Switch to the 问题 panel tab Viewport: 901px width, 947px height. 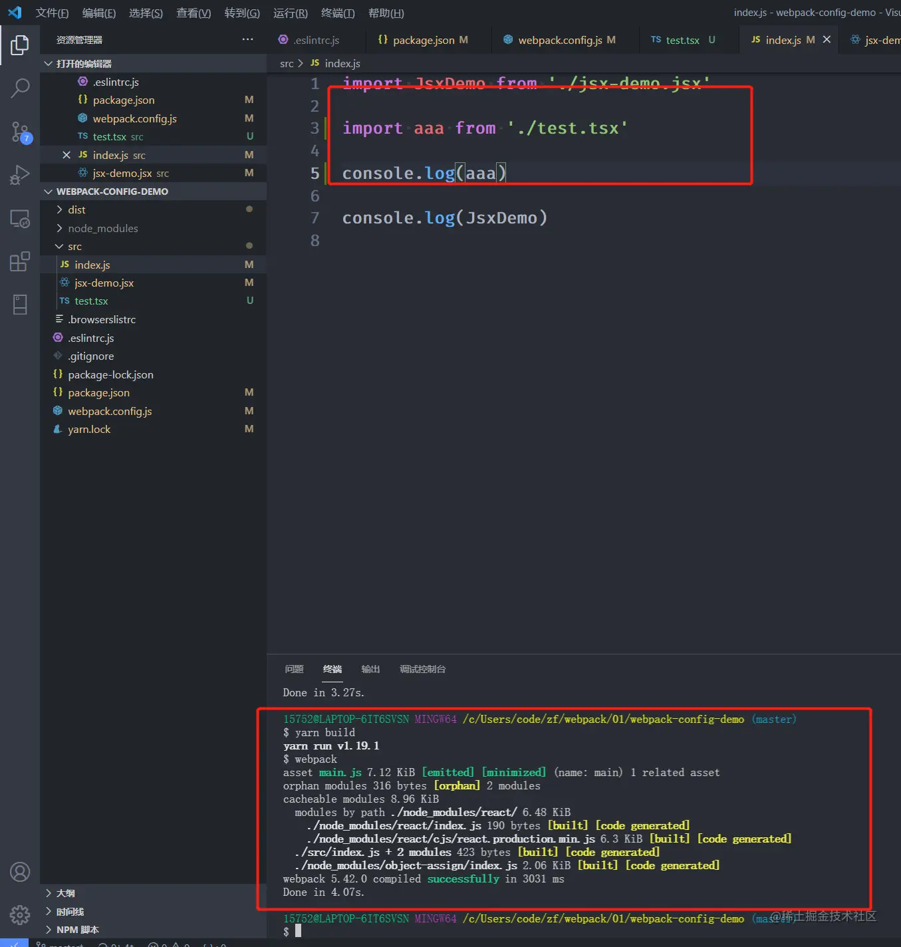click(294, 669)
